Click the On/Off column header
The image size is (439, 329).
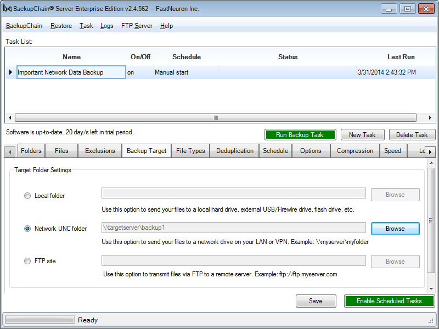[140, 57]
